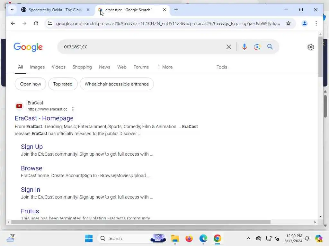Open Windows Start menu

click(x=89, y=238)
